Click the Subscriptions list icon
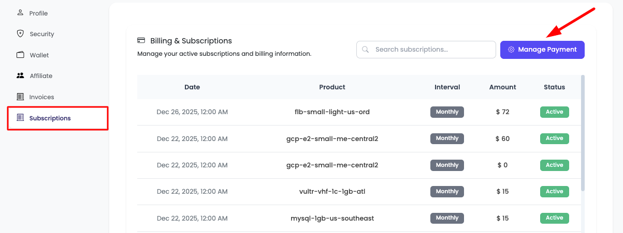This screenshot has width=623, height=233. (x=20, y=118)
